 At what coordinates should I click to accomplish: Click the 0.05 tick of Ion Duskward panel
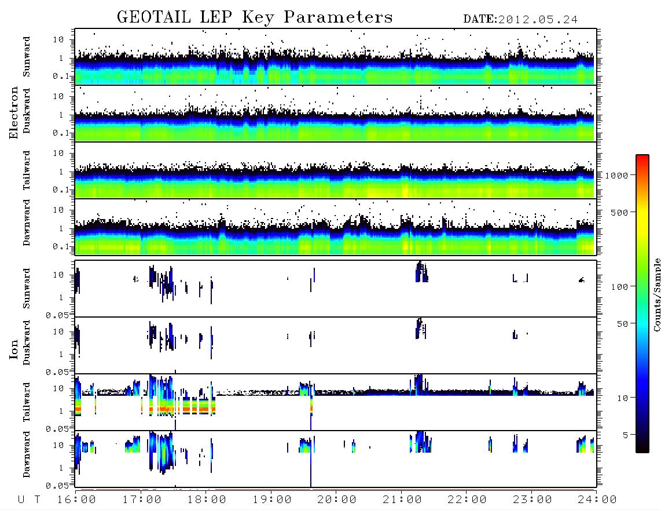pos(57,372)
